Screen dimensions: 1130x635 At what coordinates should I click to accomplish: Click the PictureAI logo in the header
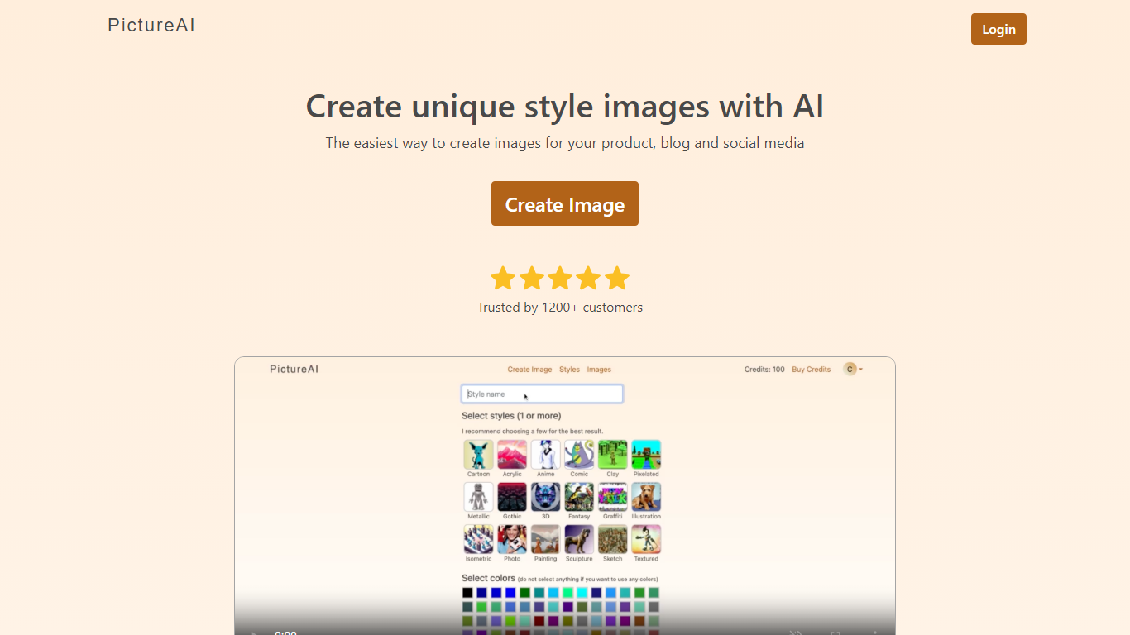pos(151,26)
